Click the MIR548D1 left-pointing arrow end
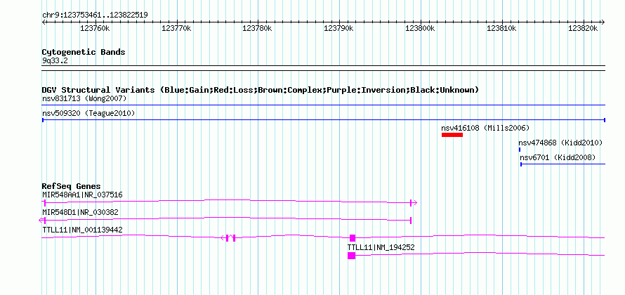The height and width of the screenshot is (295, 625). tap(42, 221)
